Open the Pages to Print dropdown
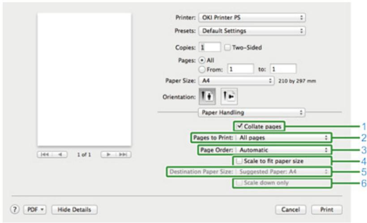This screenshot has width=367, height=223. 281,138
